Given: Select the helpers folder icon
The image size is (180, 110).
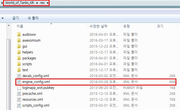Looking at the screenshot, I should (19, 52).
